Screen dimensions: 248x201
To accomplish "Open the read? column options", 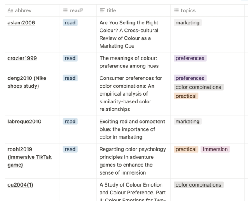I will [77, 10].
